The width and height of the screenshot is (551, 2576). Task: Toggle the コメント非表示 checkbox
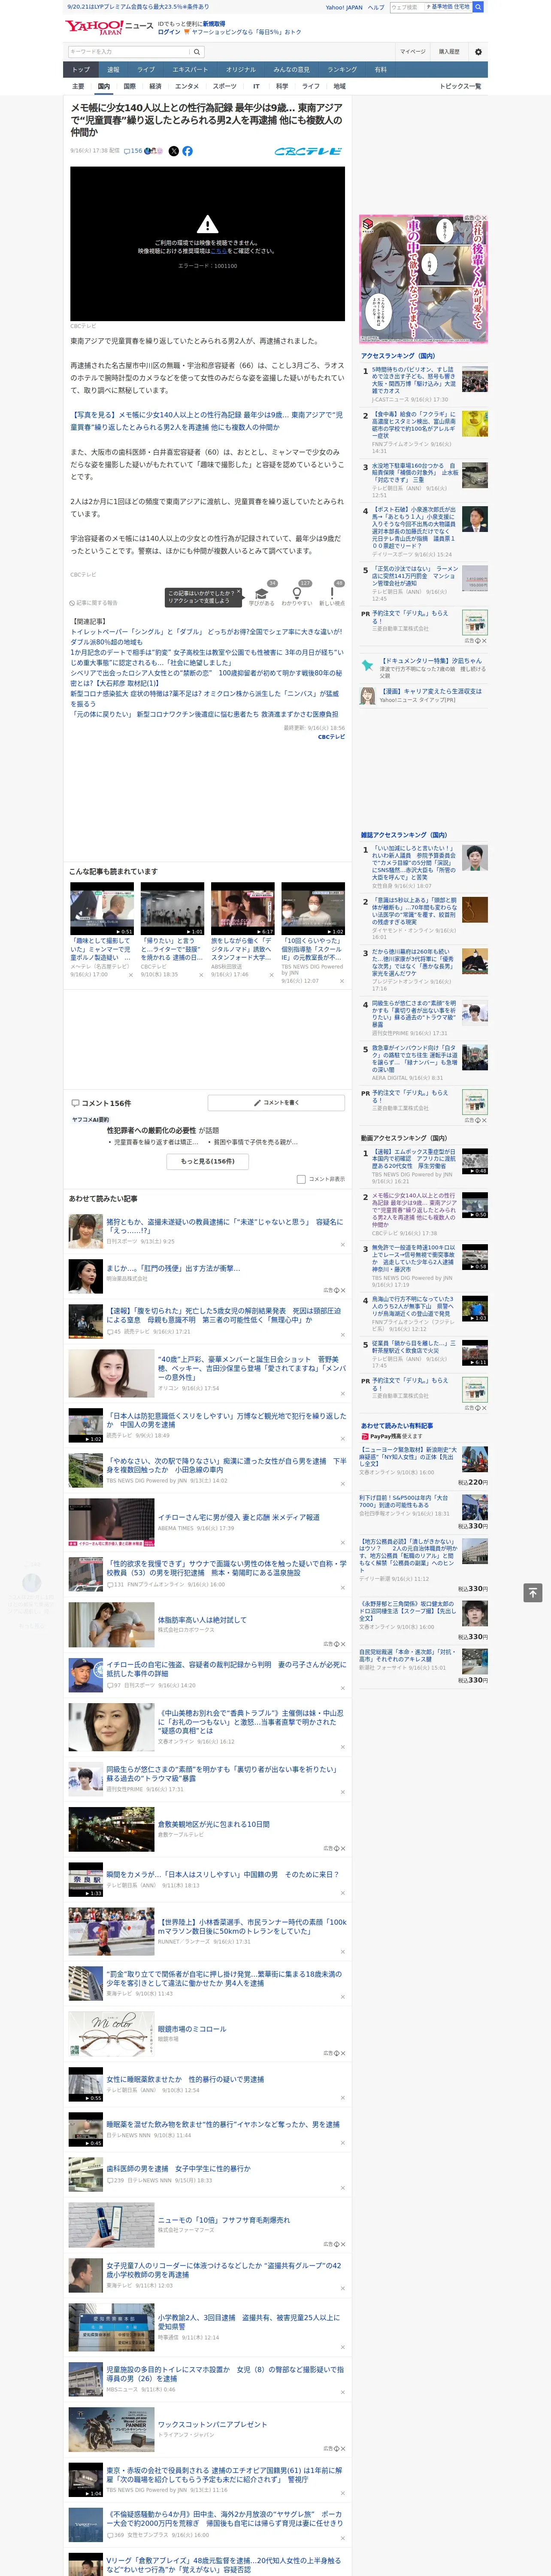(301, 1179)
